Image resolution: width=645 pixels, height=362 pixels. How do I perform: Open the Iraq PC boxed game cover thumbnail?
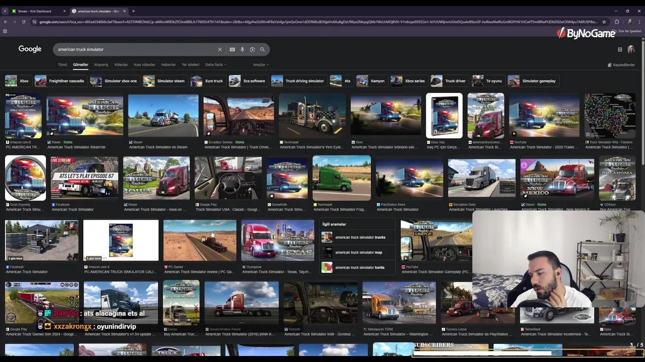tap(444, 116)
